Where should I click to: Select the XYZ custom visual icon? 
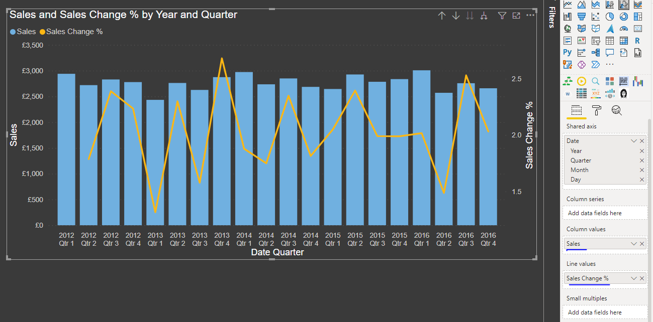coord(596,93)
